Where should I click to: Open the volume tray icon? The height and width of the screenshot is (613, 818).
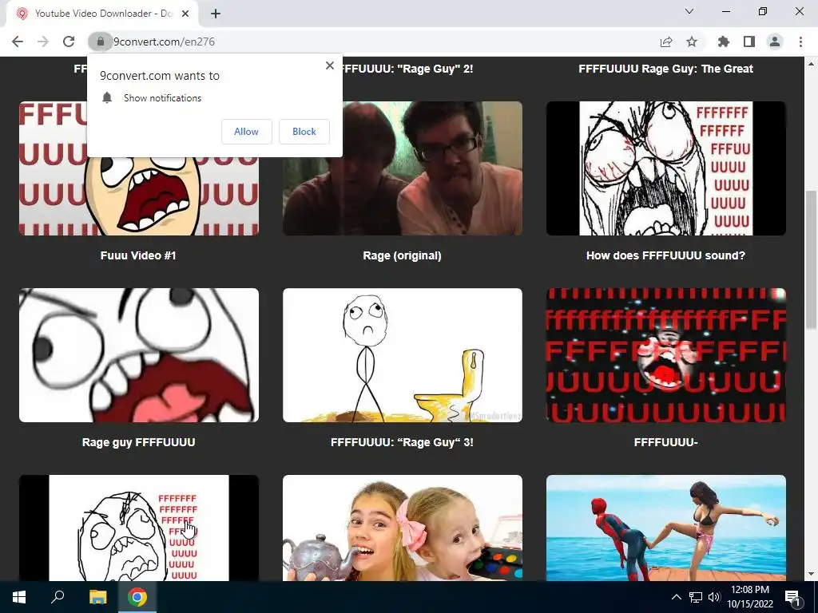coord(714,597)
